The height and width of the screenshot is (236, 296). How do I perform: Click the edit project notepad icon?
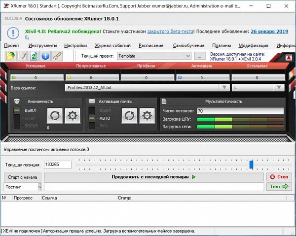coord(22,56)
